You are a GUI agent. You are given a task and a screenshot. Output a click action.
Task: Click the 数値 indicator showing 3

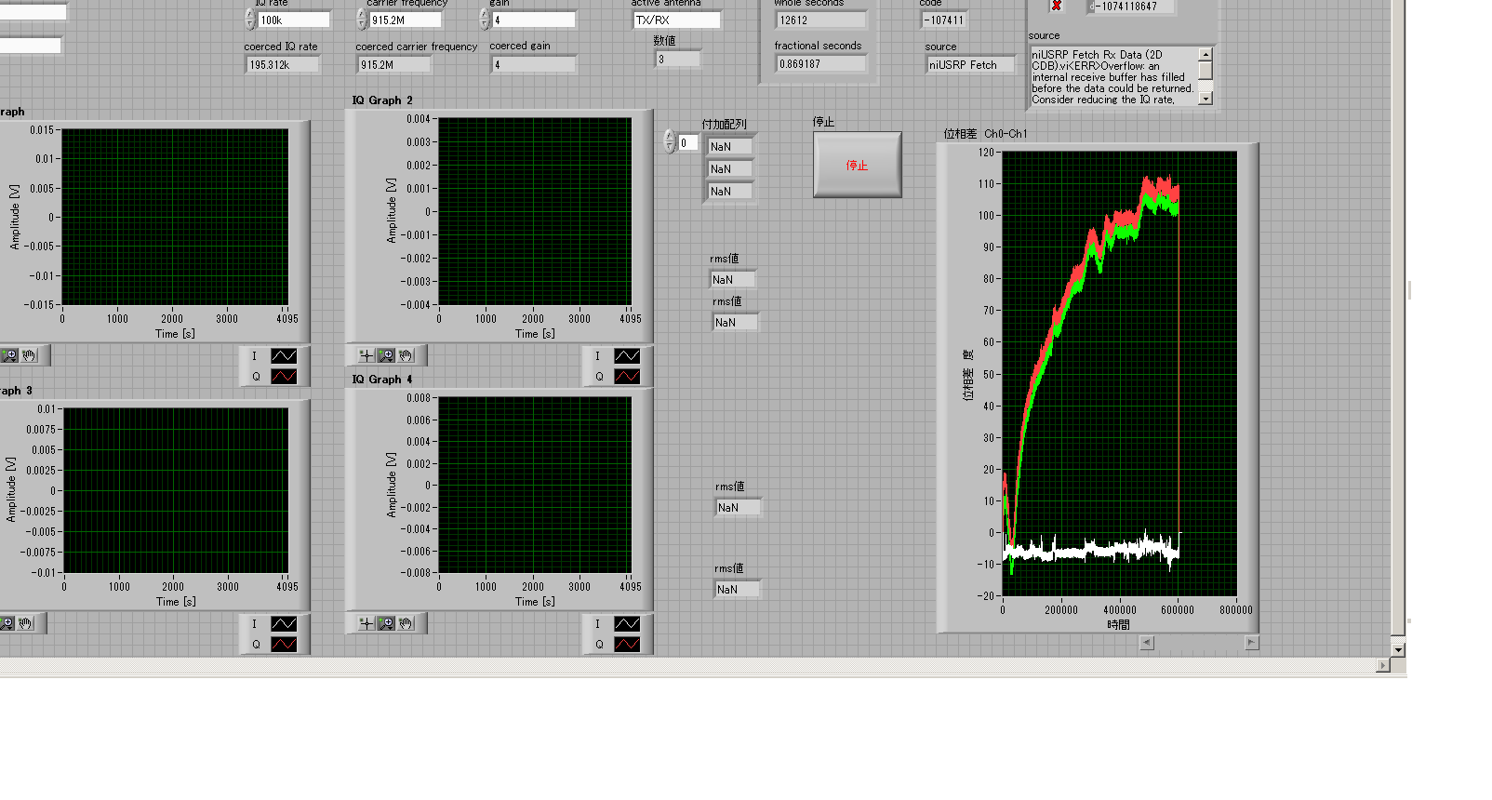tap(678, 59)
